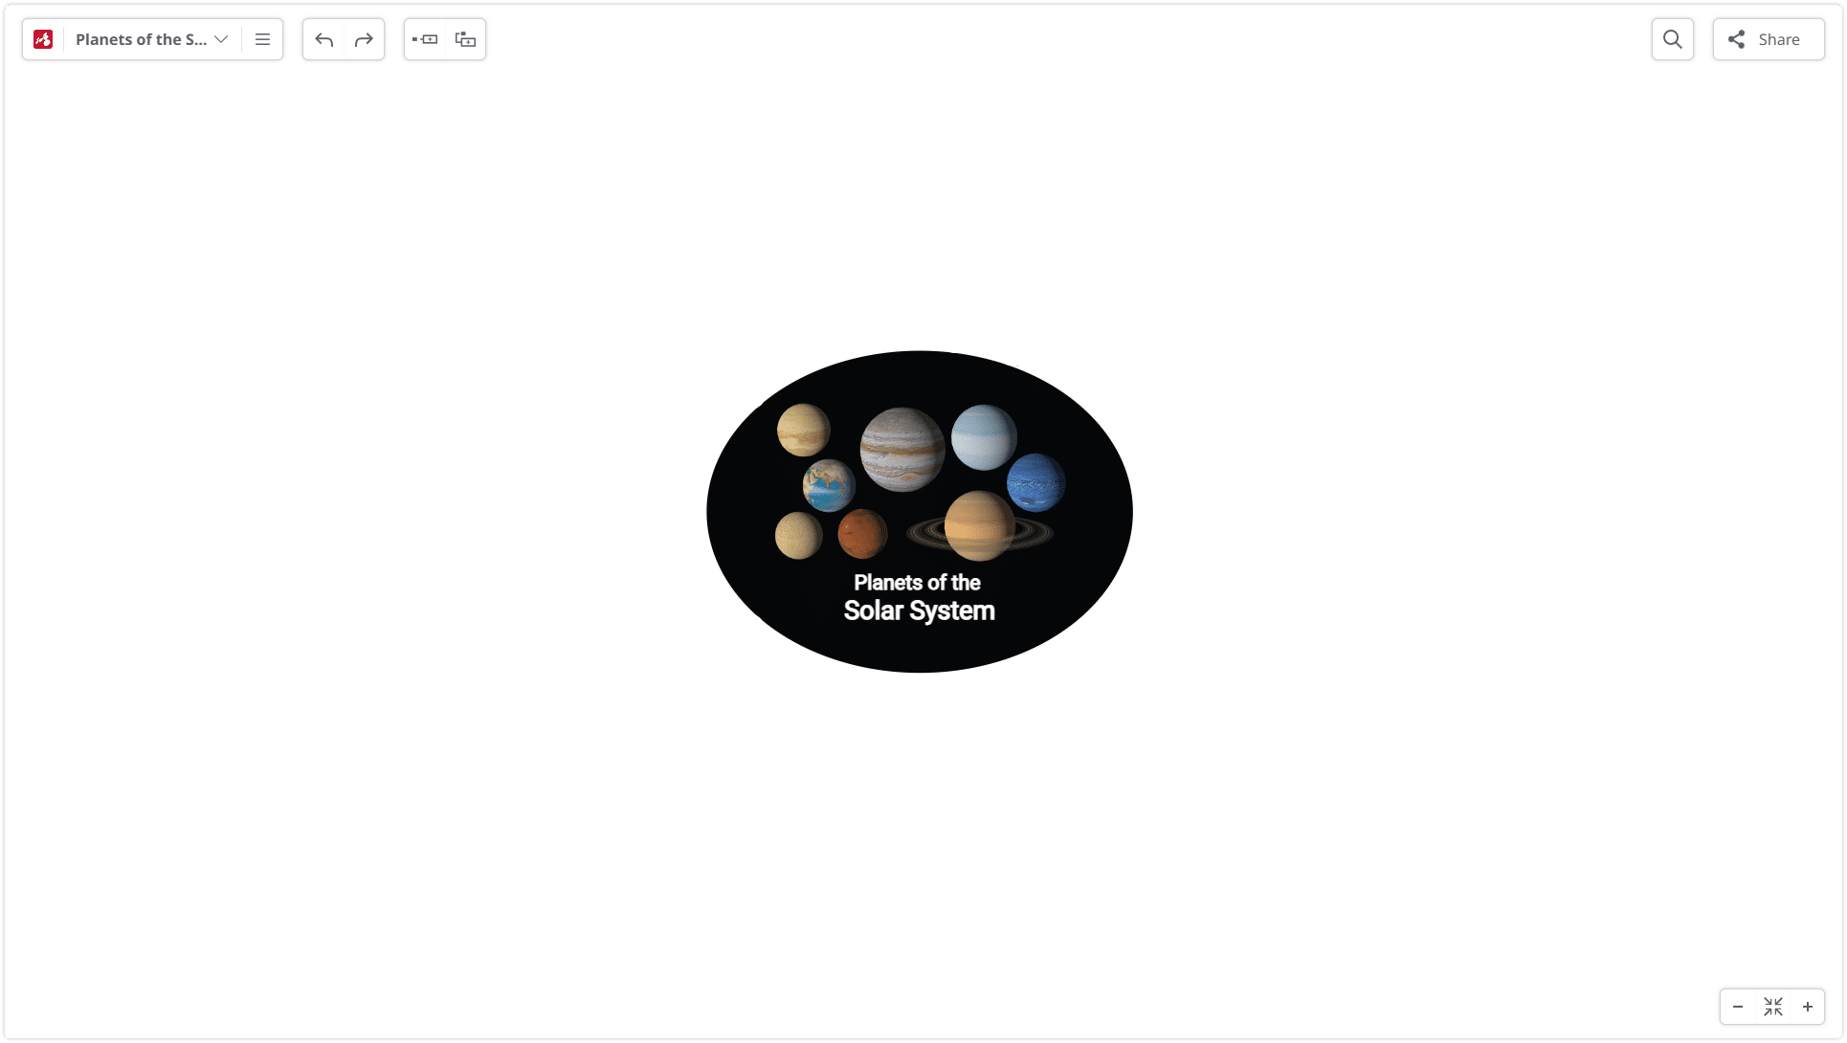This screenshot has height=1043, width=1847.
Task: Zoom in using plus button
Action: tap(1808, 1007)
